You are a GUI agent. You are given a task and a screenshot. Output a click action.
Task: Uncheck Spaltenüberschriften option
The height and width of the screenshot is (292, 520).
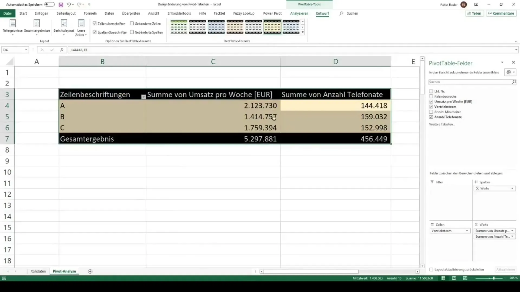[95, 32]
